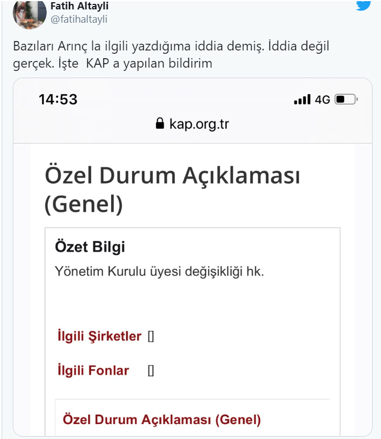Screen dimensions: 381x439
Task: Click the 4G network indicator
Action: 323,100
